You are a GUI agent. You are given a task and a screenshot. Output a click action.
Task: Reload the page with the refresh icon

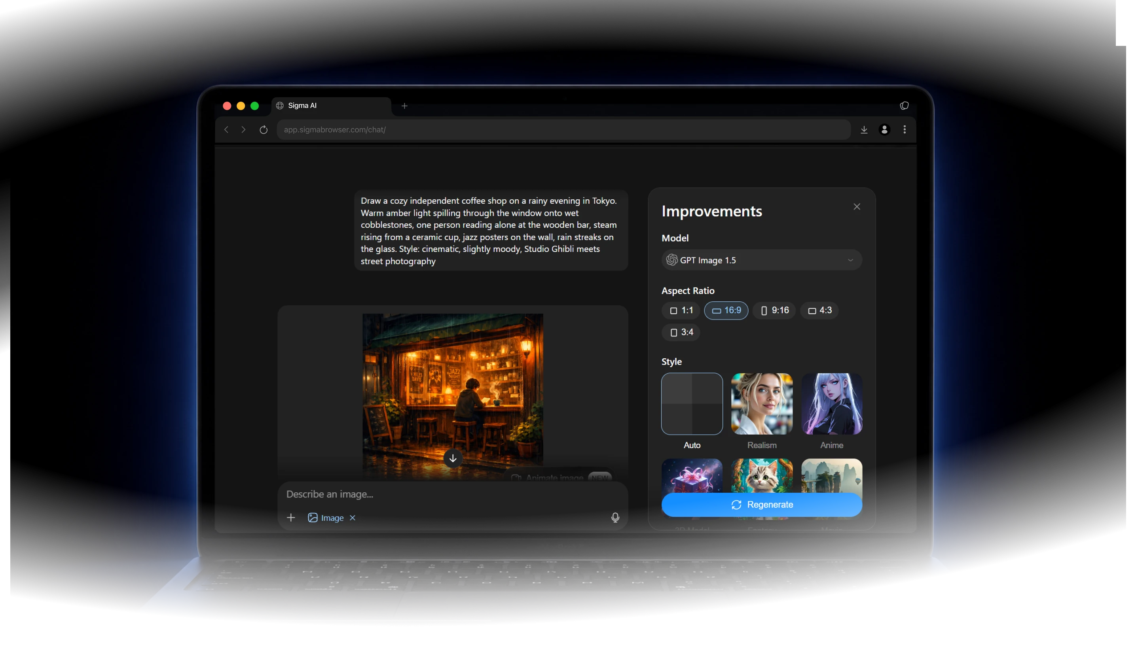coord(264,130)
